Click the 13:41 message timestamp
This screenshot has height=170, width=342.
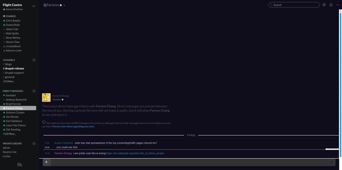pyautogui.click(x=47, y=153)
